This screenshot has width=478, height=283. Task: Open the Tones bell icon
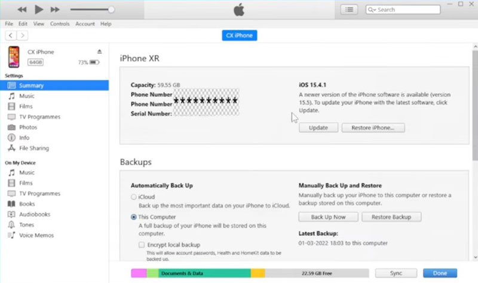tap(11, 225)
